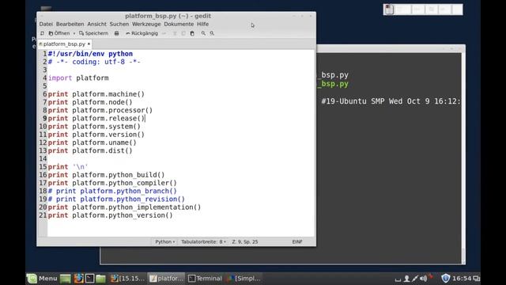Click the 'import platform' line in editor
Image resolution: width=506 pixels, height=285 pixels.
(78, 78)
